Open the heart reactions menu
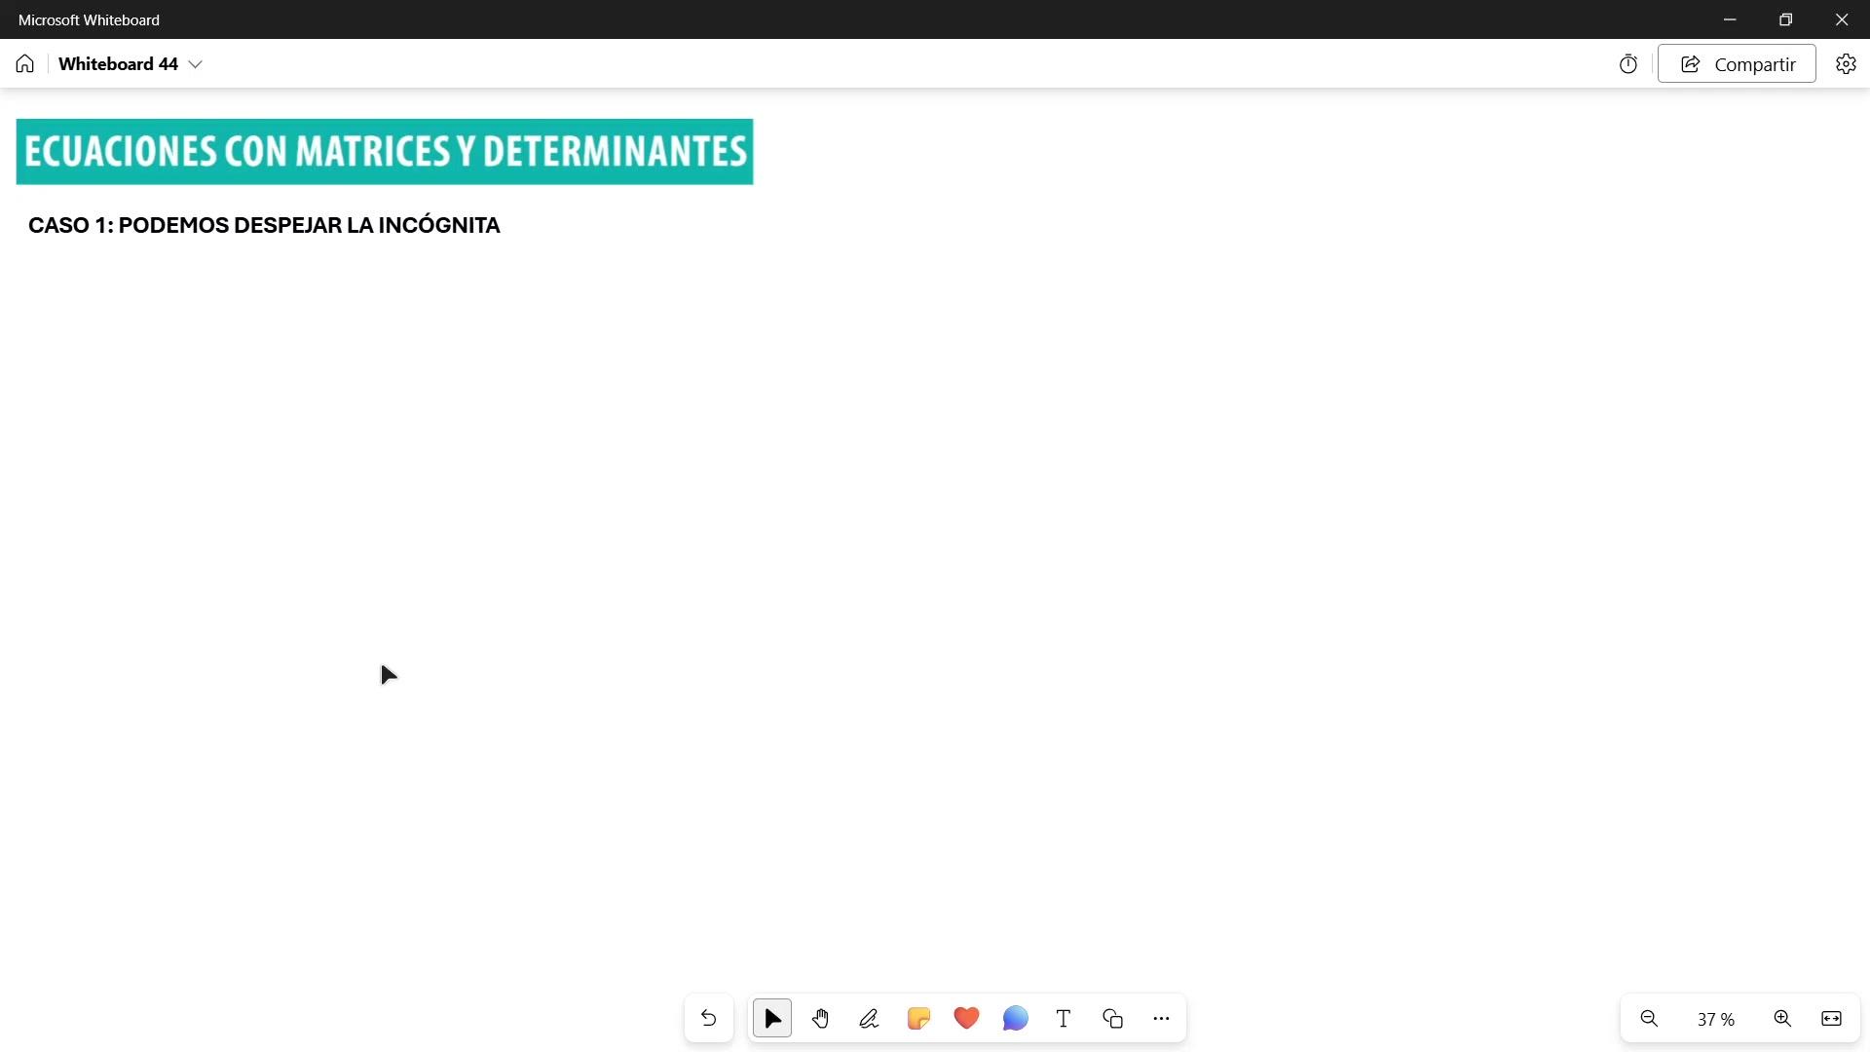The width and height of the screenshot is (1870, 1052). 966,1019
